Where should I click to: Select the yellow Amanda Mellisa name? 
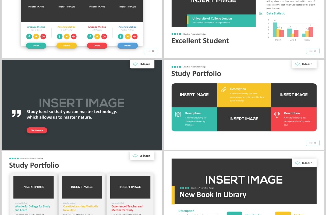[66, 27]
